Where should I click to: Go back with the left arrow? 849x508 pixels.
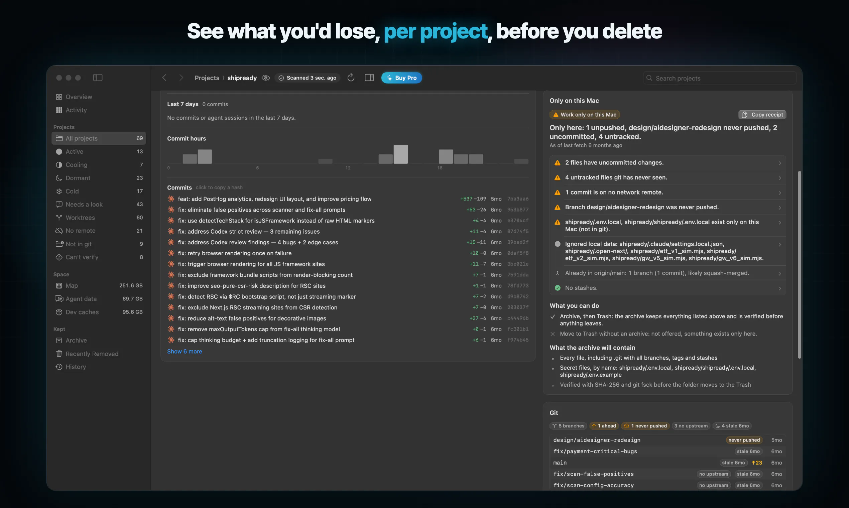click(164, 78)
